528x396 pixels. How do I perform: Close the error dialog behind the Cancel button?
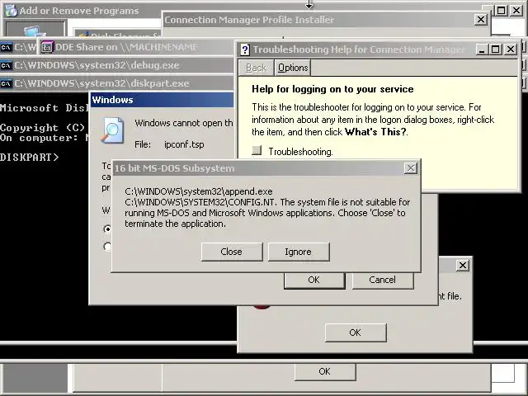tap(463, 266)
